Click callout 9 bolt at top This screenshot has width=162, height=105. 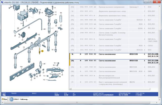(55, 8)
